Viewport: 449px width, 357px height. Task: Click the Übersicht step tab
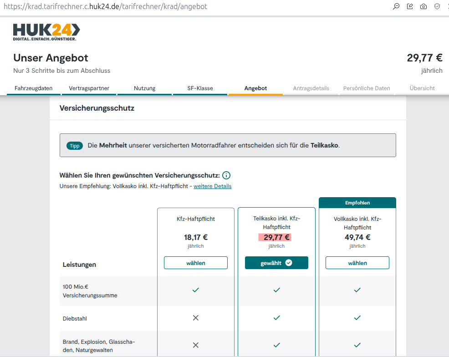point(422,88)
